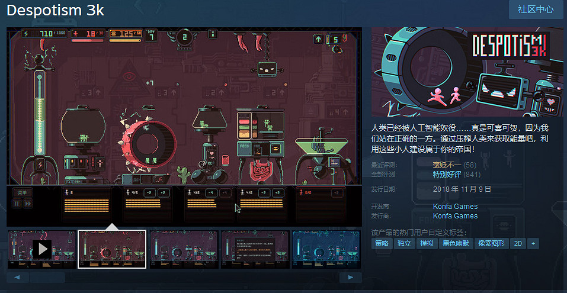Click the food counter 125
567x293 pixels.
pos(126,34)
